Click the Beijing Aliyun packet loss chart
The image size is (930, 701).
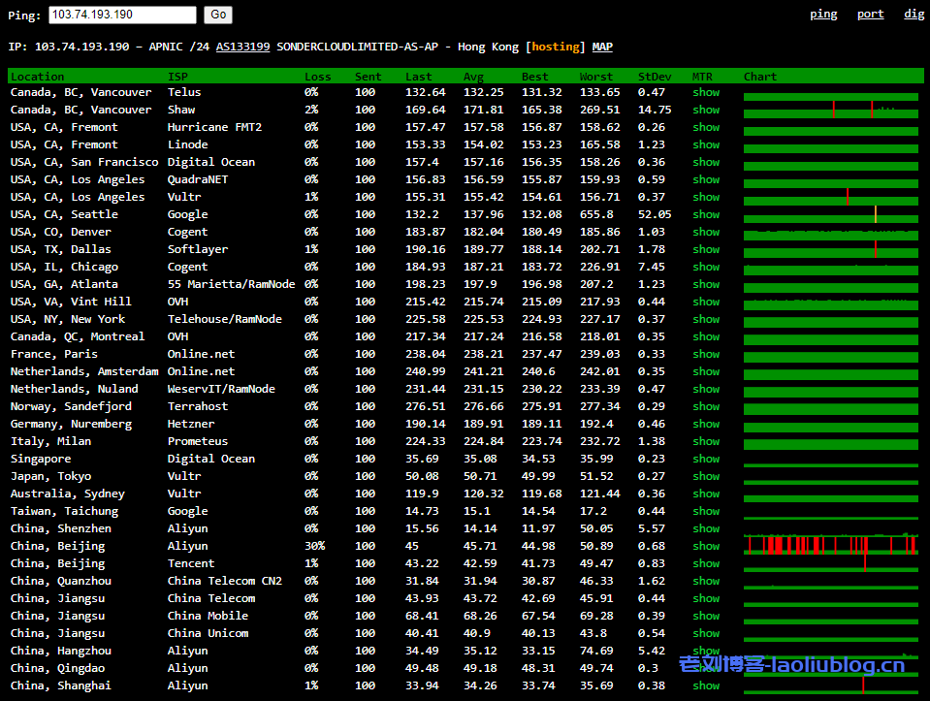(830, 545)
